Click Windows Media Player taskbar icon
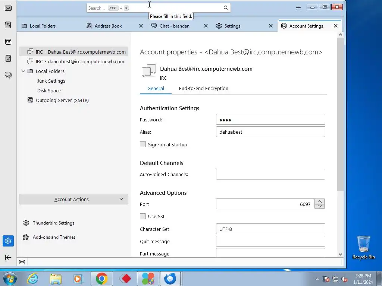 pyautogui.click(x=78, y=279)
